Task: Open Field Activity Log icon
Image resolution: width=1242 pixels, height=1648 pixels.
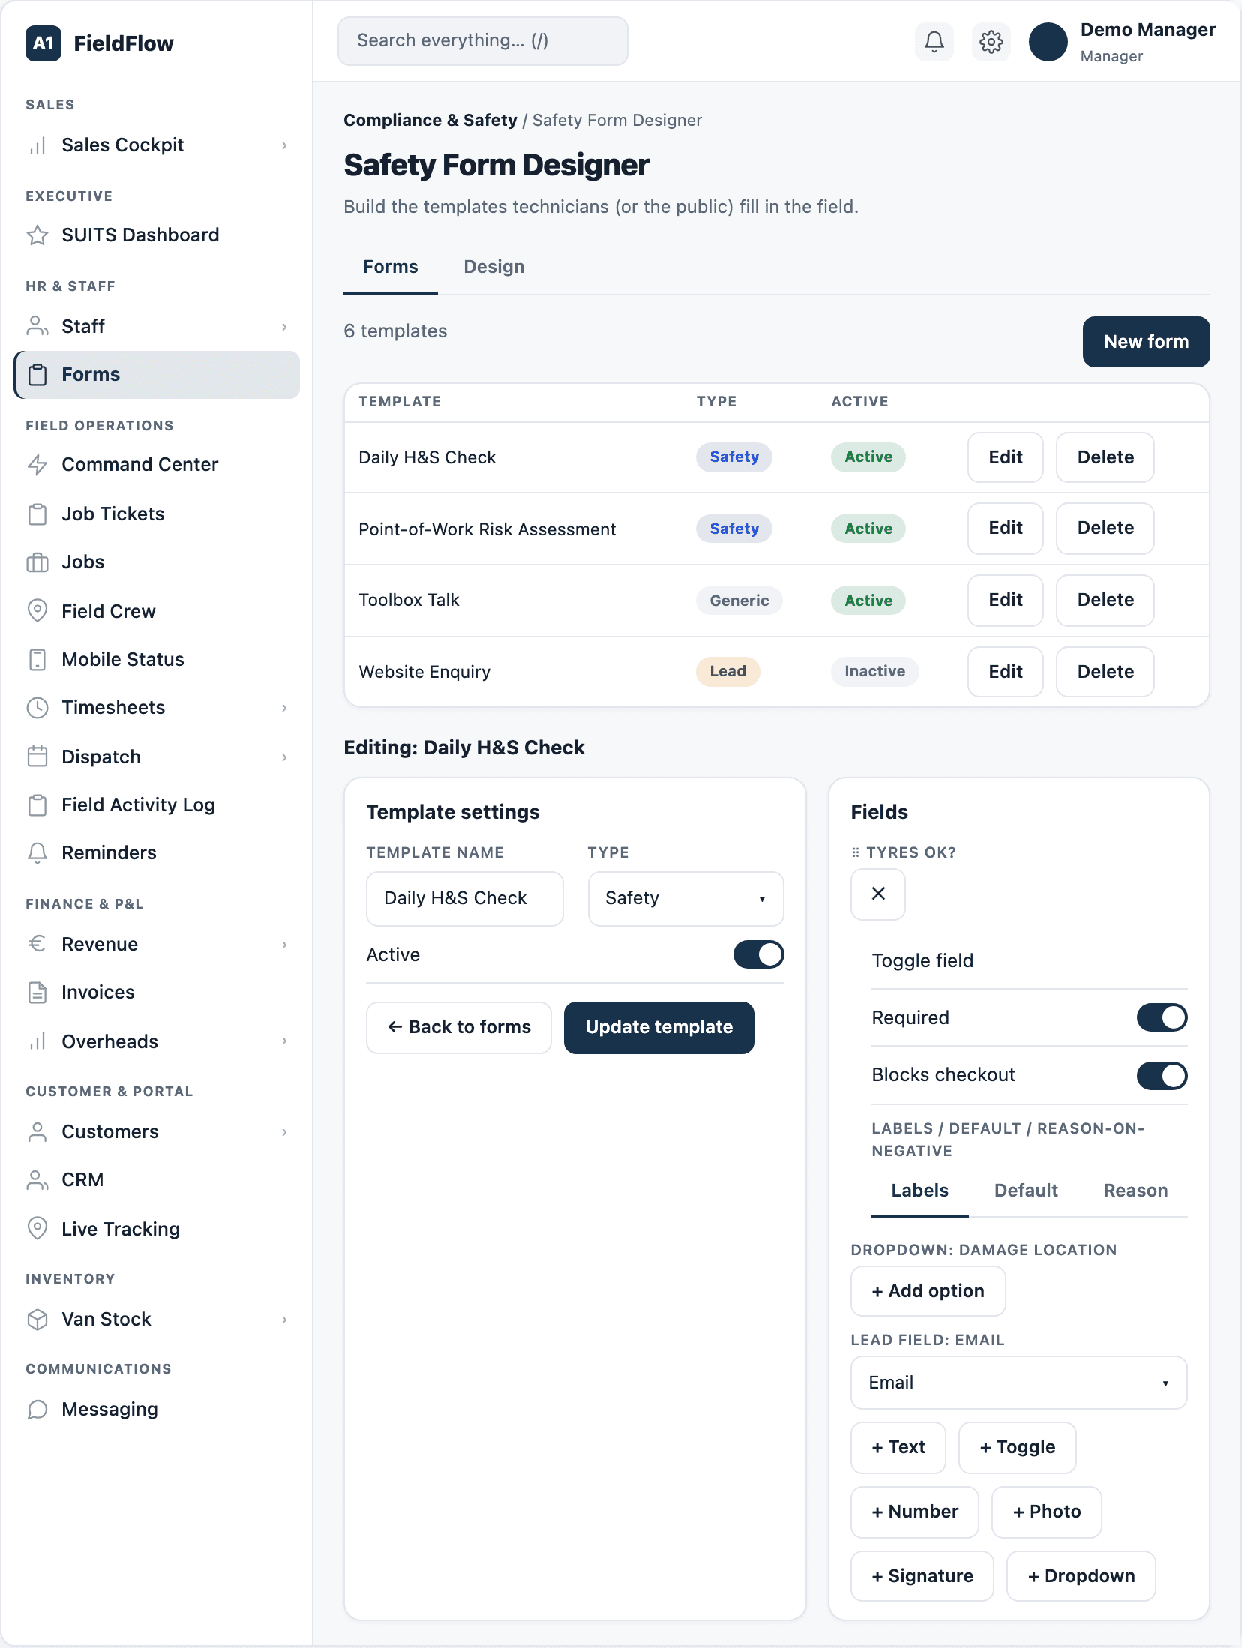Action: click(x=37, y=805)
